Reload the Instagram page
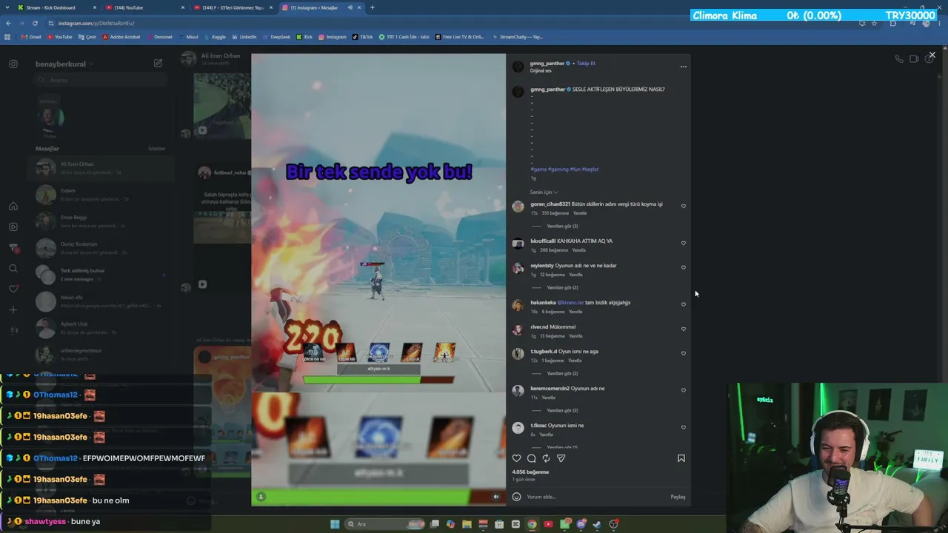 [x=35, y=23]
